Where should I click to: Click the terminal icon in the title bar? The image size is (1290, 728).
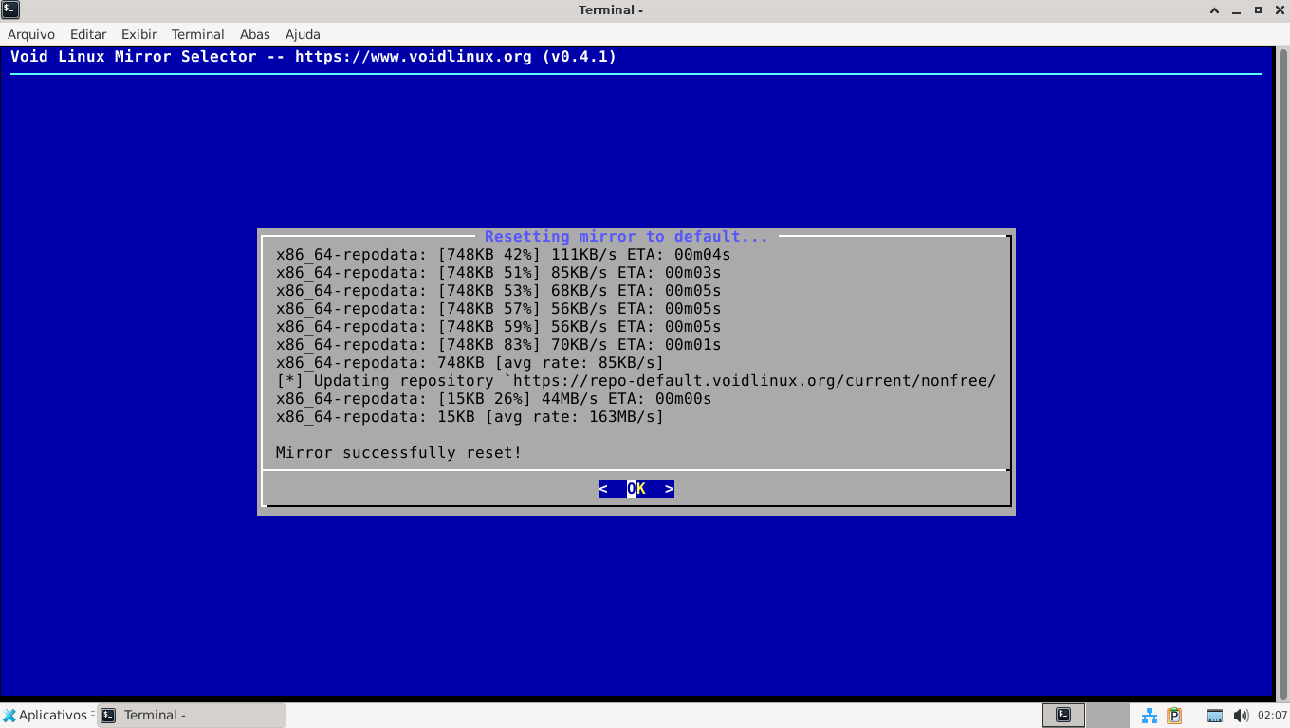coord(11,9)
